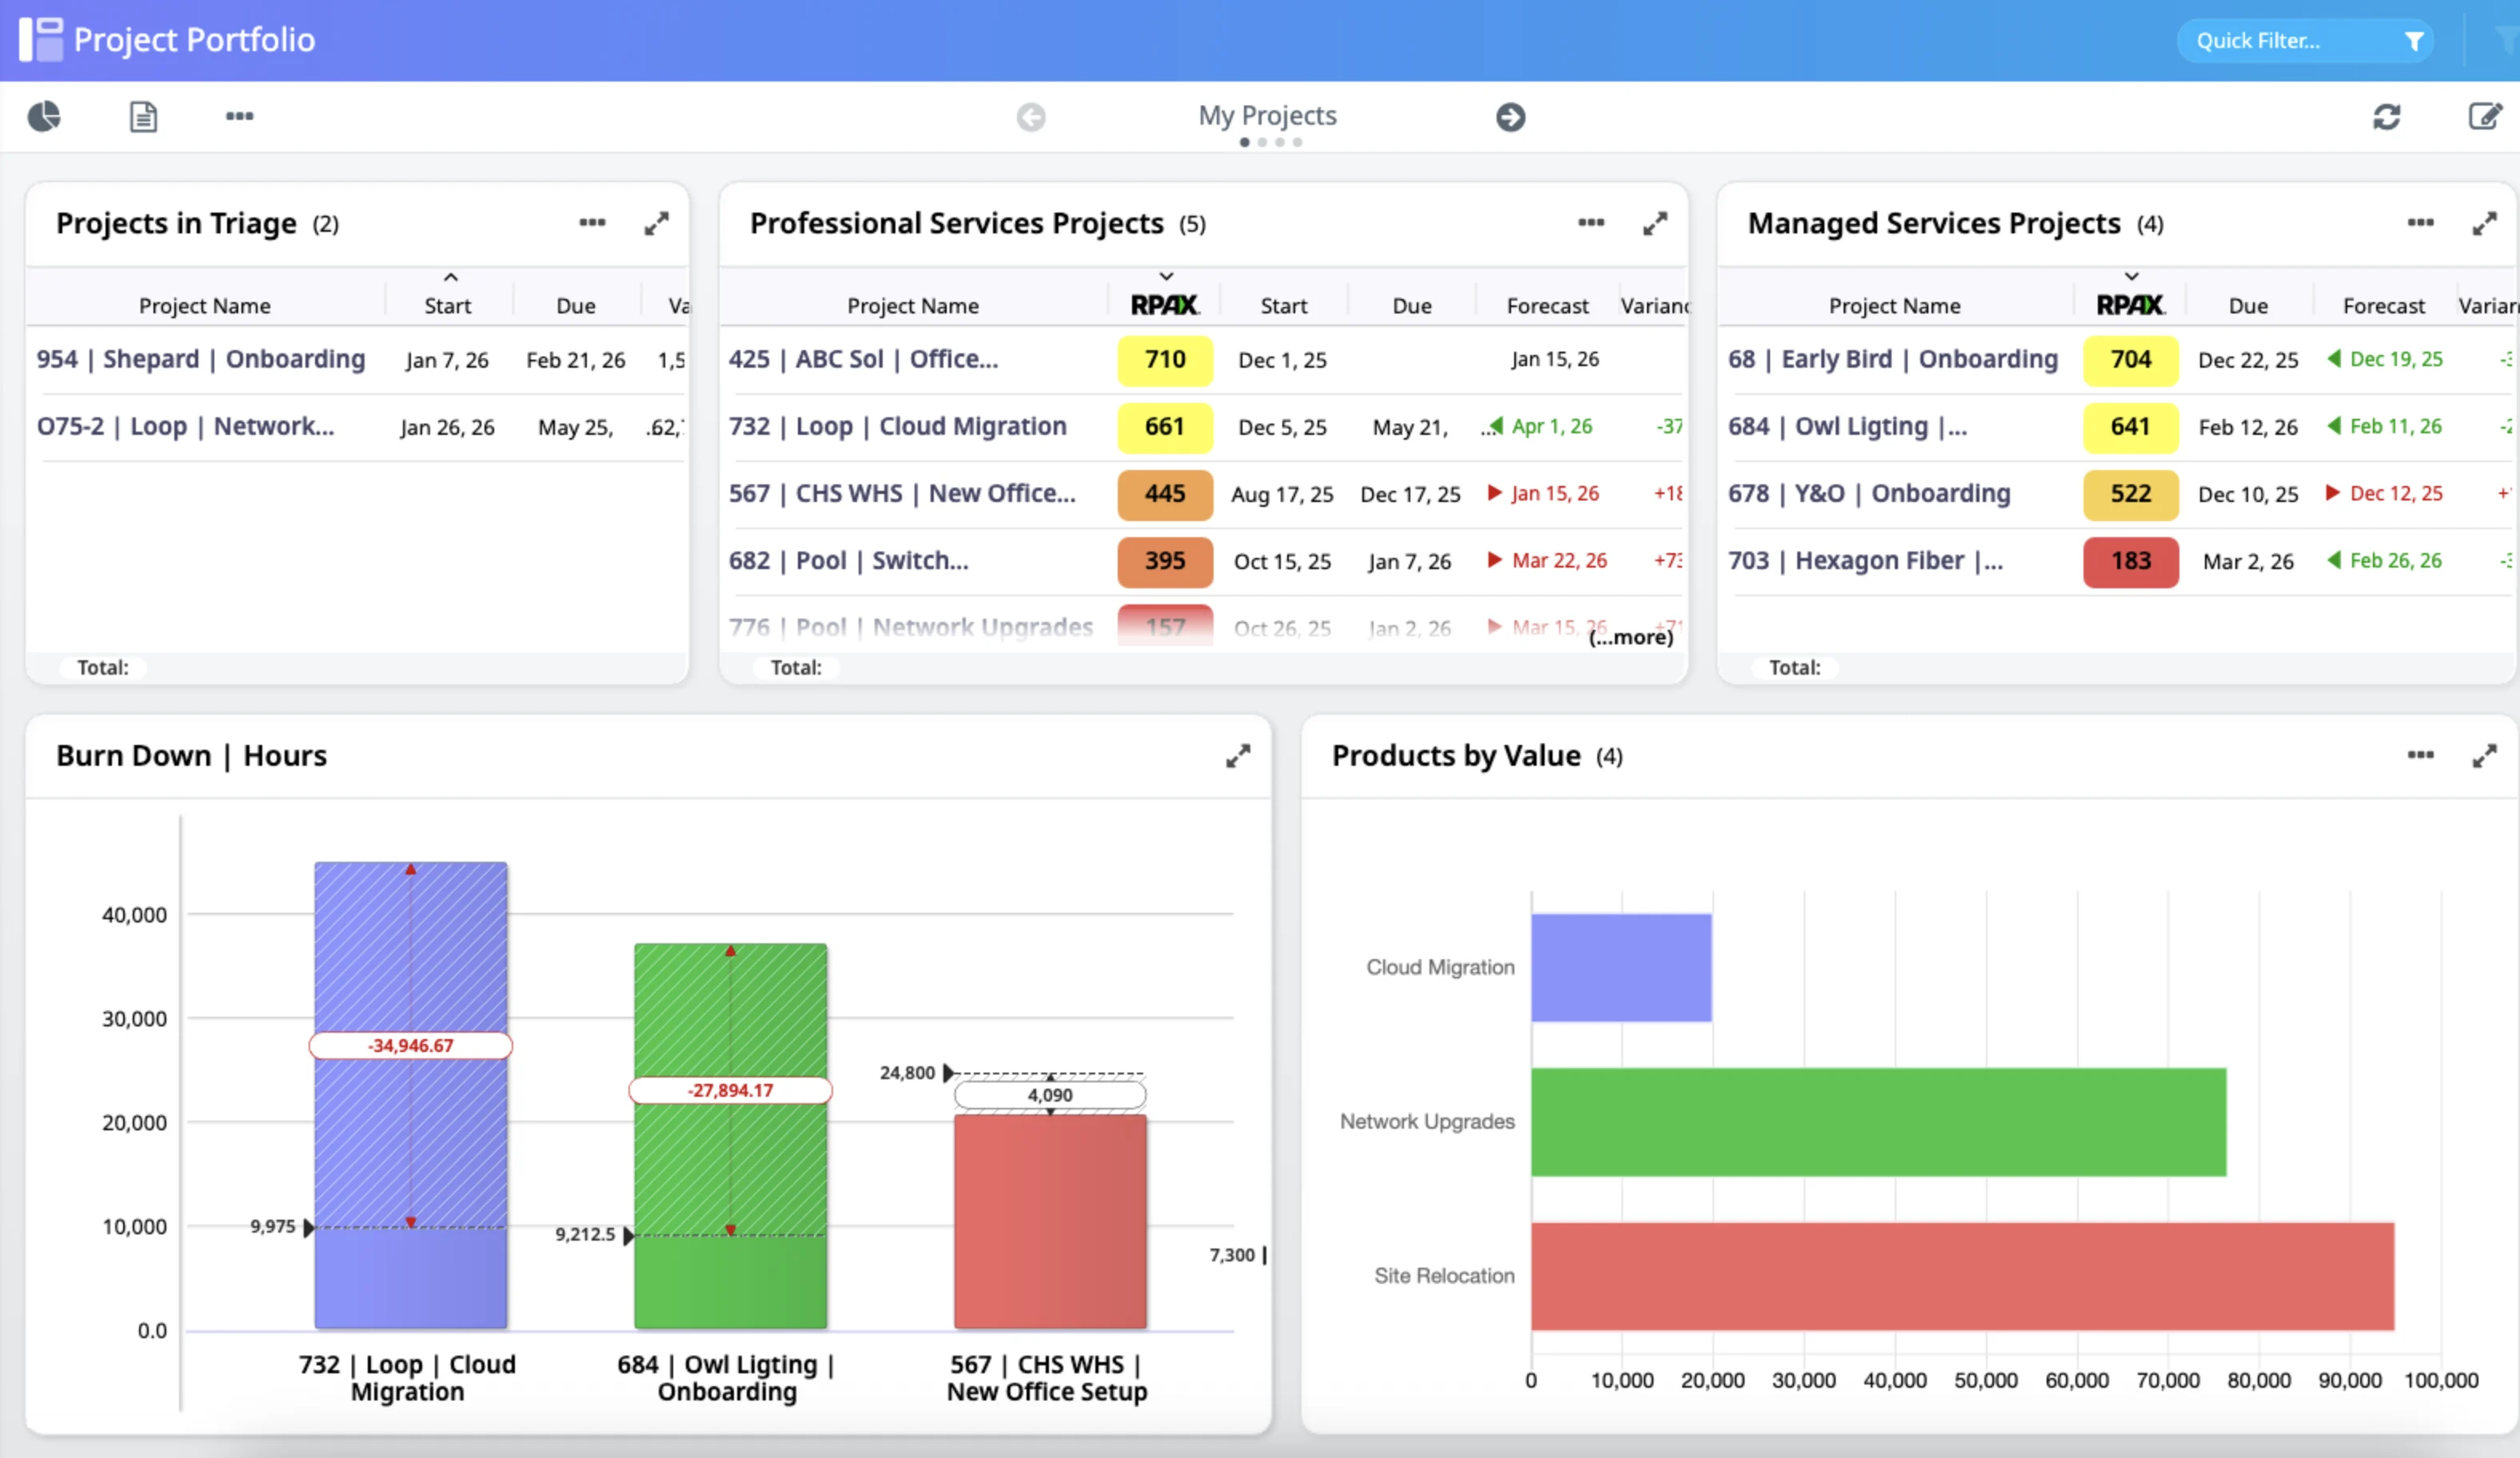
Task: Select second page indicator dot
Action: 1262,142
